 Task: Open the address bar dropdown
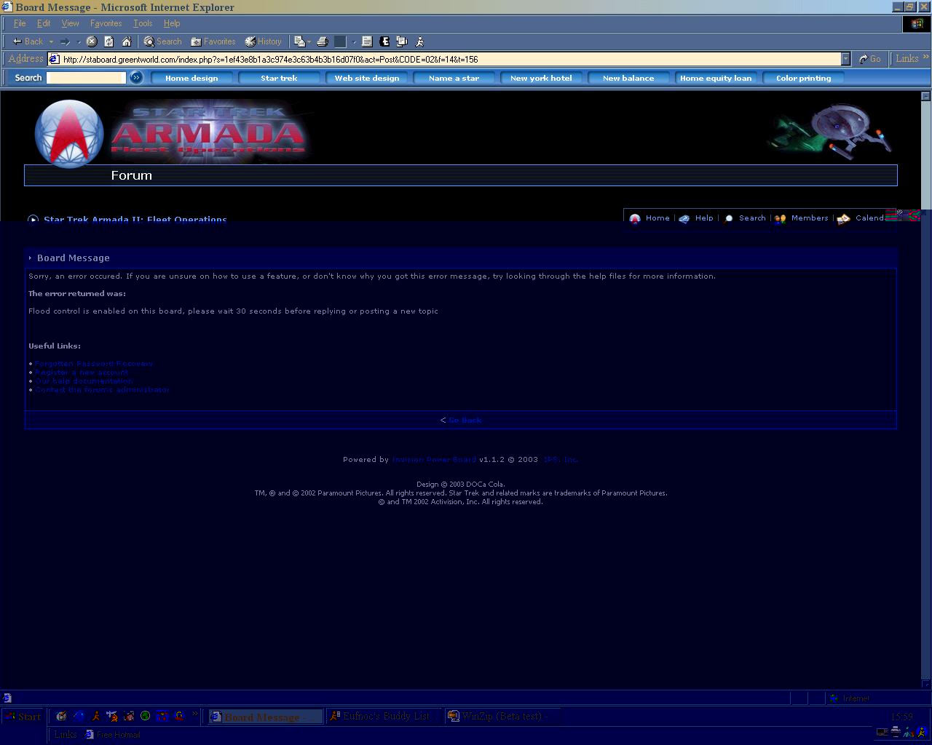(x=845, y=59)
